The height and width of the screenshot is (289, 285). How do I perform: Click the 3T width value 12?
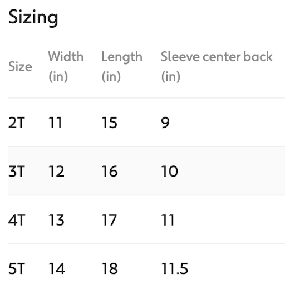[56, 171]
